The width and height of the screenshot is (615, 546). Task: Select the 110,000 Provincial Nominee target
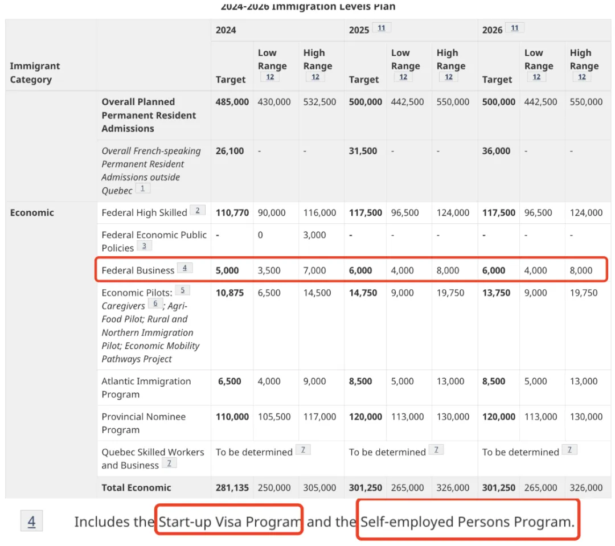click(232, 417)
